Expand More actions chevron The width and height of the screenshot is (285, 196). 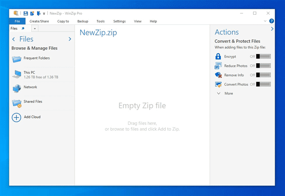(219, 93)
